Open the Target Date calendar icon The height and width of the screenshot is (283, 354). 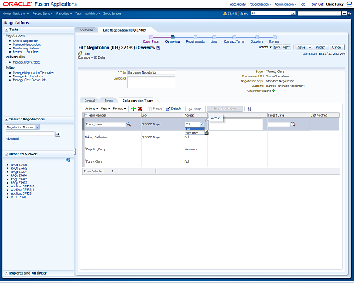pos(293,124)
